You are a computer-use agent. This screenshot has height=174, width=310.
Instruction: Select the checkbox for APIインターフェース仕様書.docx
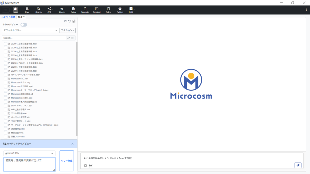(x=5, y=75)
